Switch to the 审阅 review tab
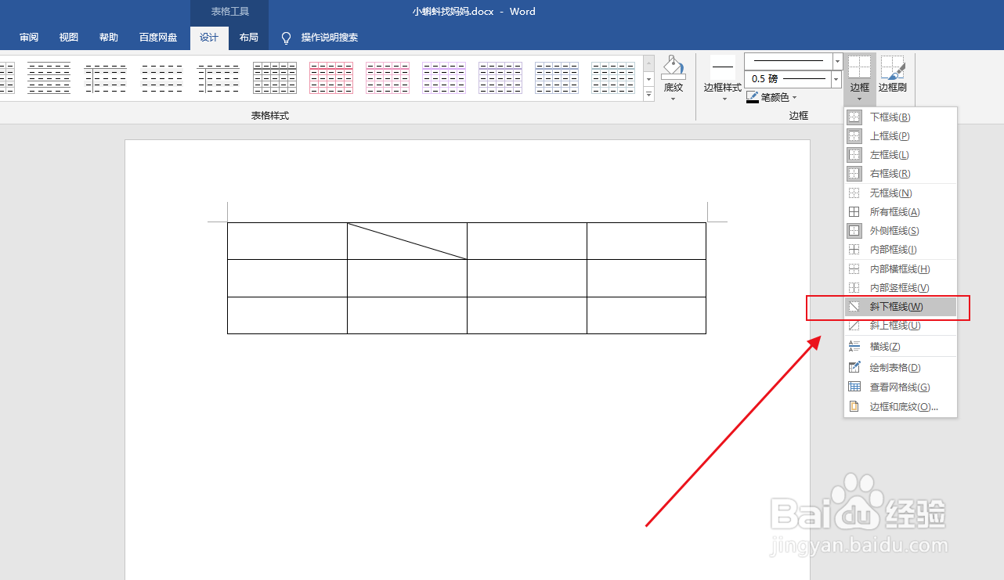The height and width of the screenshot is (580, 1004). click(29, 38)
